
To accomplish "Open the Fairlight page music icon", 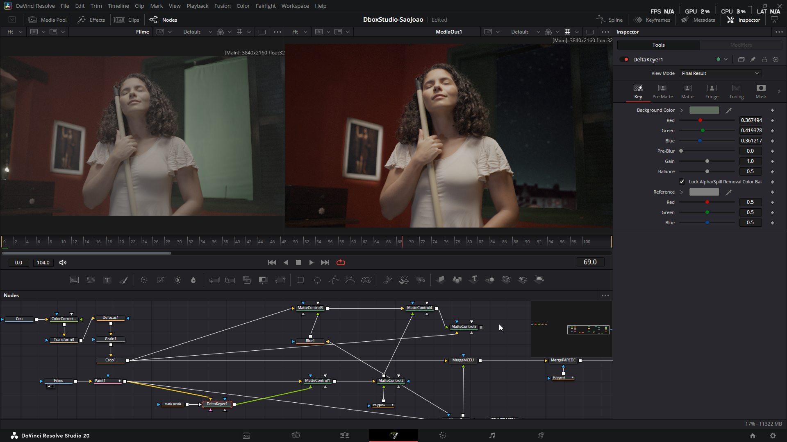I will (x=492, y=435).
